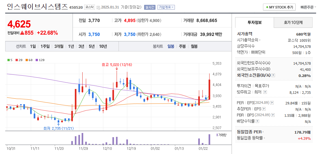Click the 최저 2,735 (11/21) chart marker
This screenshot has width=320, height=154.
[x=59, y=128]
